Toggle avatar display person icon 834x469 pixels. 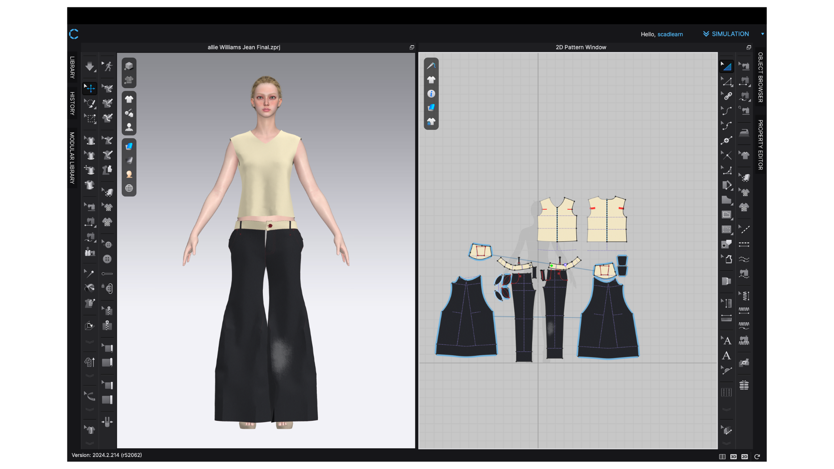tap(129, 127)
